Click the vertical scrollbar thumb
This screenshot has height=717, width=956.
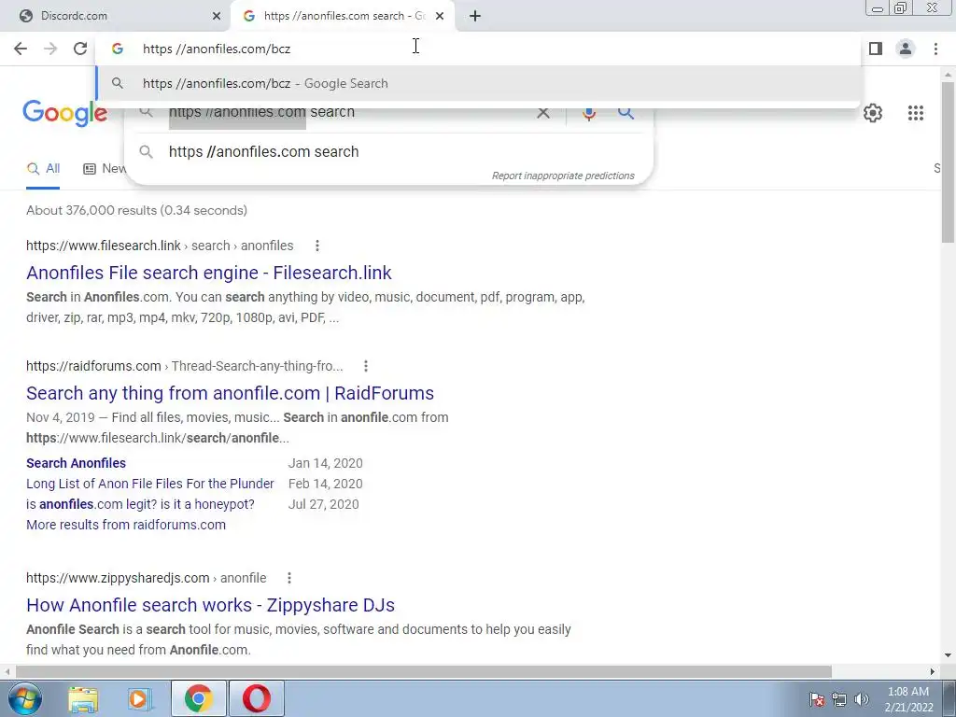pyautogui.click(x=949, y=161)
